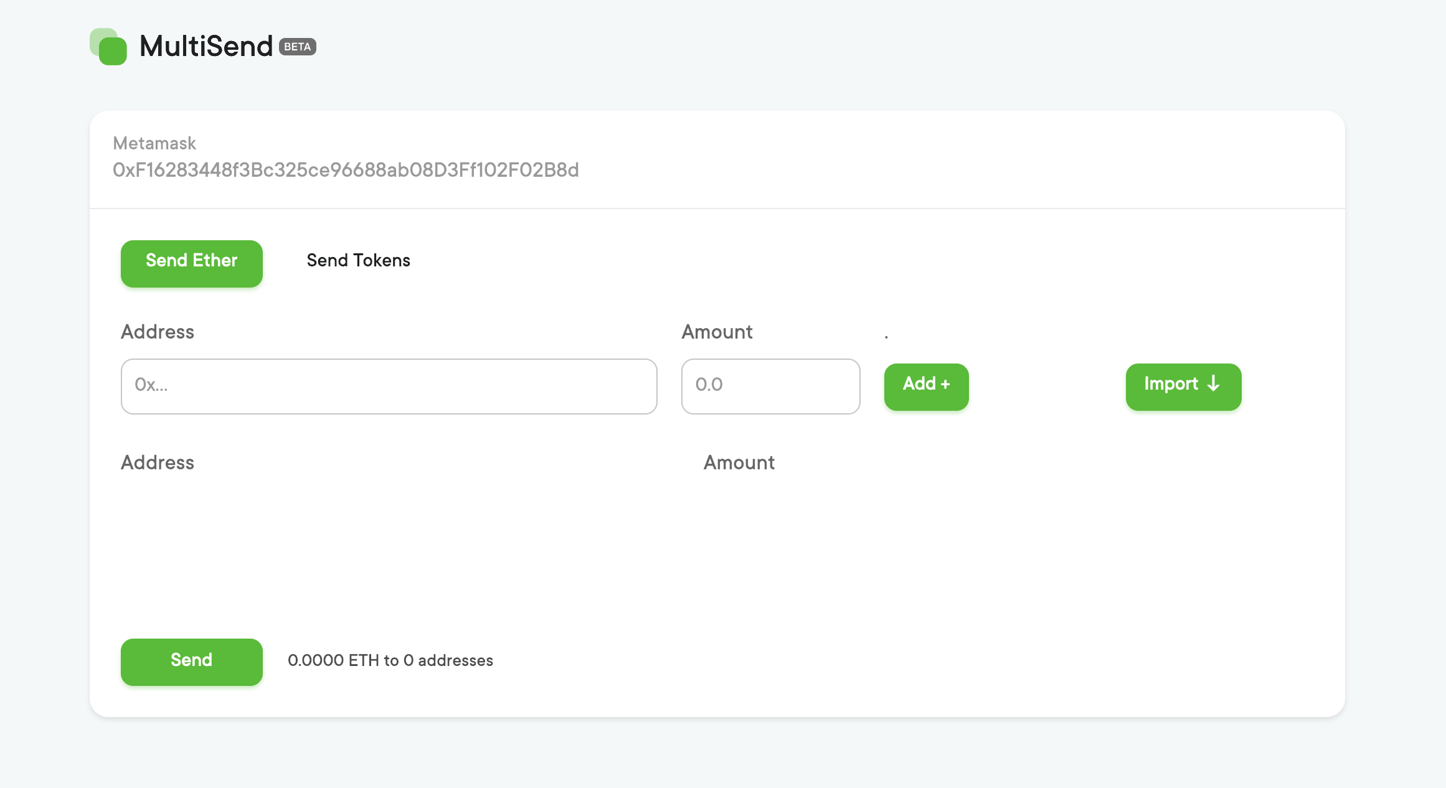Image resolution: width=1446 pixels, height=788 pixels.
Task: Click the Address column header in recipient list
Action: pos(158,462)
